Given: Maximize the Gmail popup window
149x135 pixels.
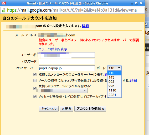Looking at the screenshot, I should pyautogui.click(x=136, y=3).
